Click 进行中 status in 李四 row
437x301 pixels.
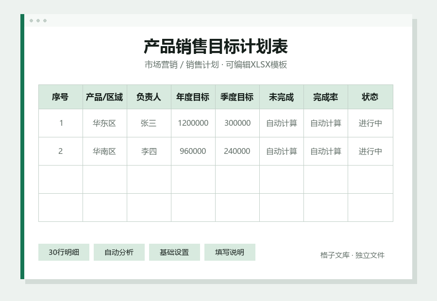click(x=370, y=151)
